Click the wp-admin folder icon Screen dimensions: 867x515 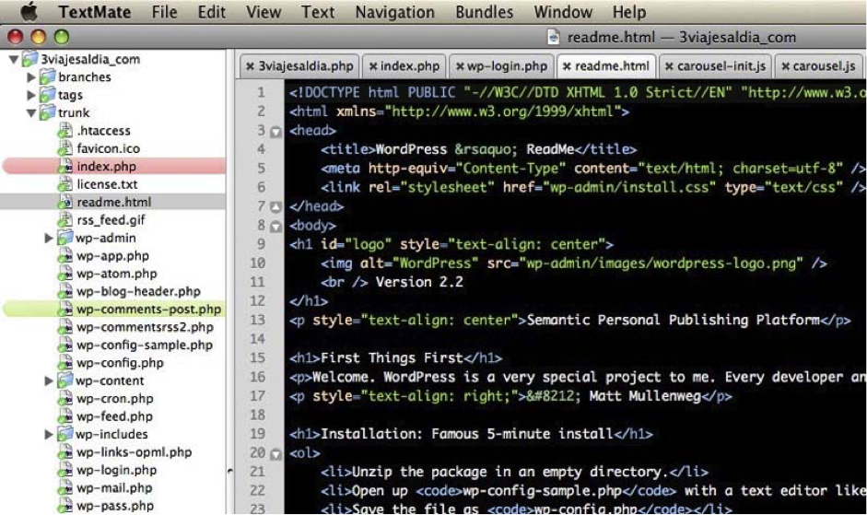(65, 238)
